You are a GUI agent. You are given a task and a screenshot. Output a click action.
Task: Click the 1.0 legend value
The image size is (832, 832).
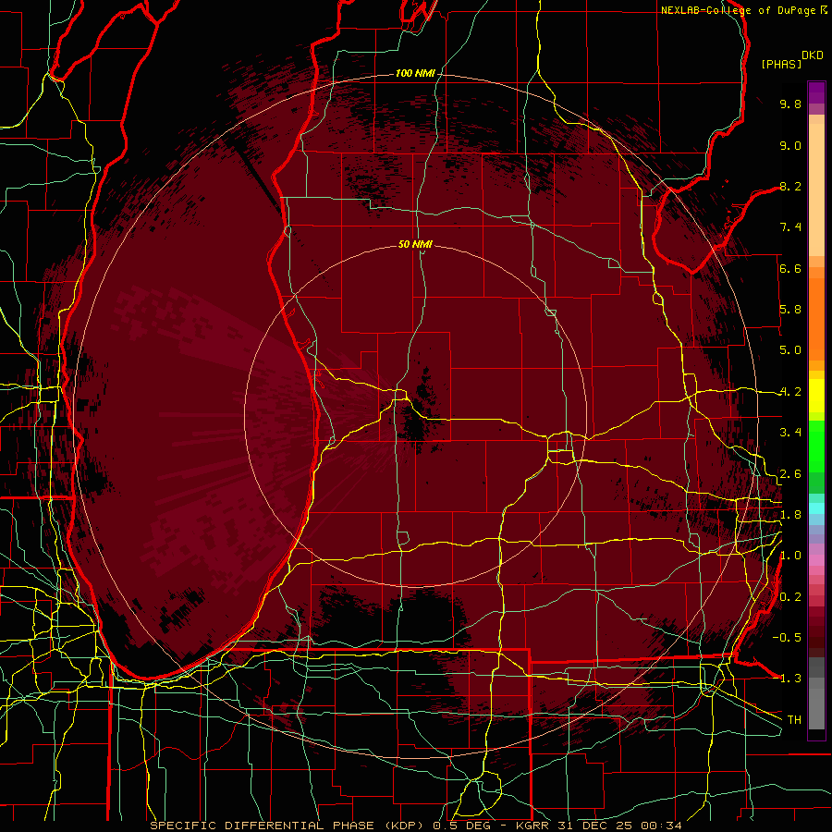coord(790,556)
